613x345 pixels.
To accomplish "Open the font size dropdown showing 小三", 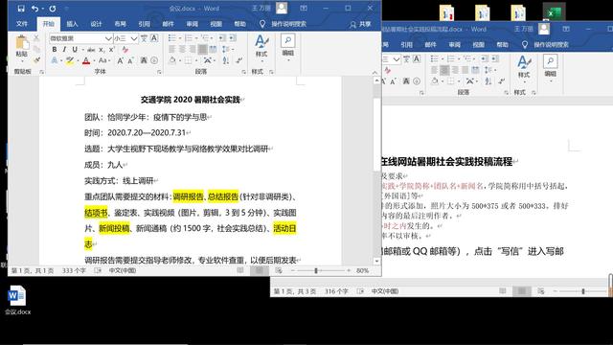I will [x=134, y=38].
